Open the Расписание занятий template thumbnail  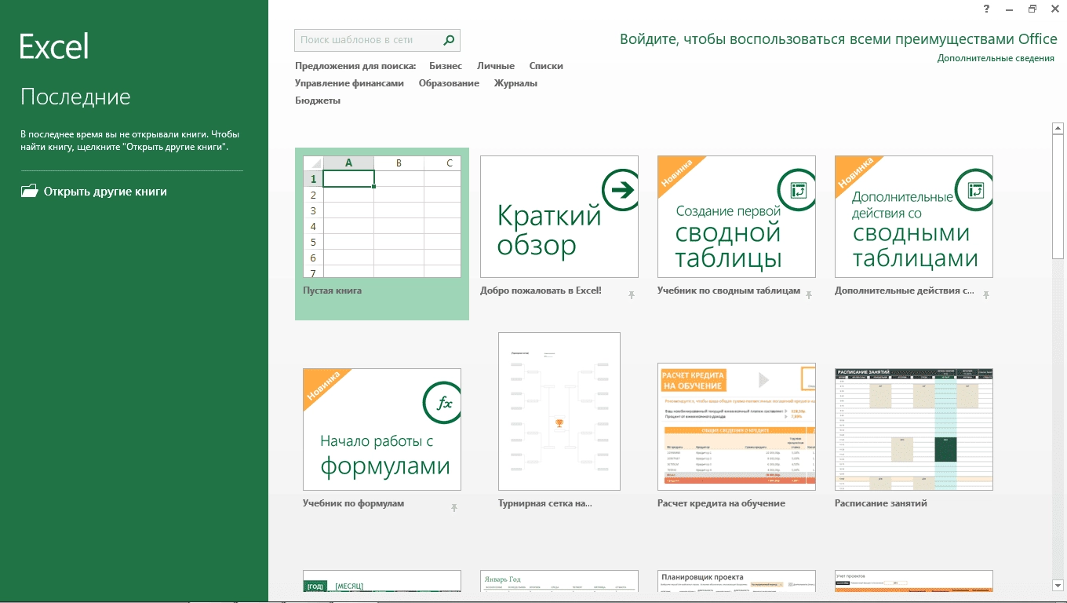pos(914,429)
